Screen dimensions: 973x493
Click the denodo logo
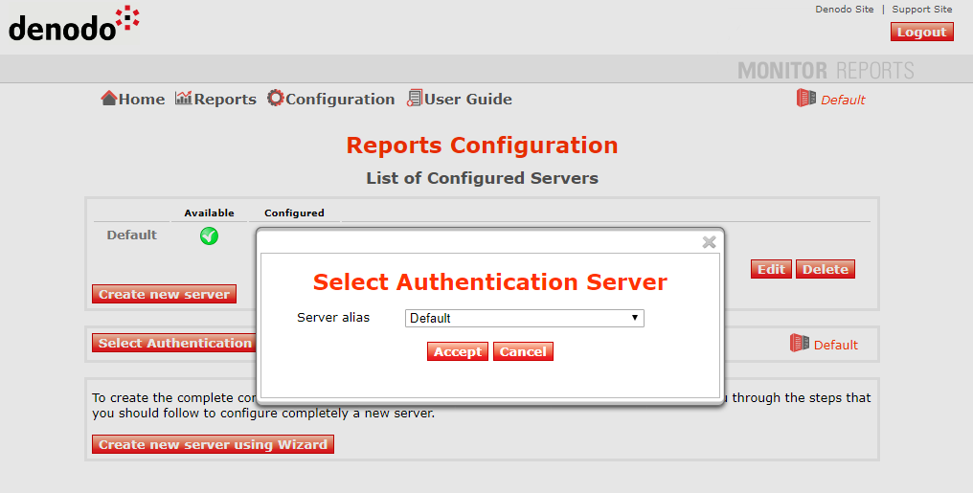point(74,24)
